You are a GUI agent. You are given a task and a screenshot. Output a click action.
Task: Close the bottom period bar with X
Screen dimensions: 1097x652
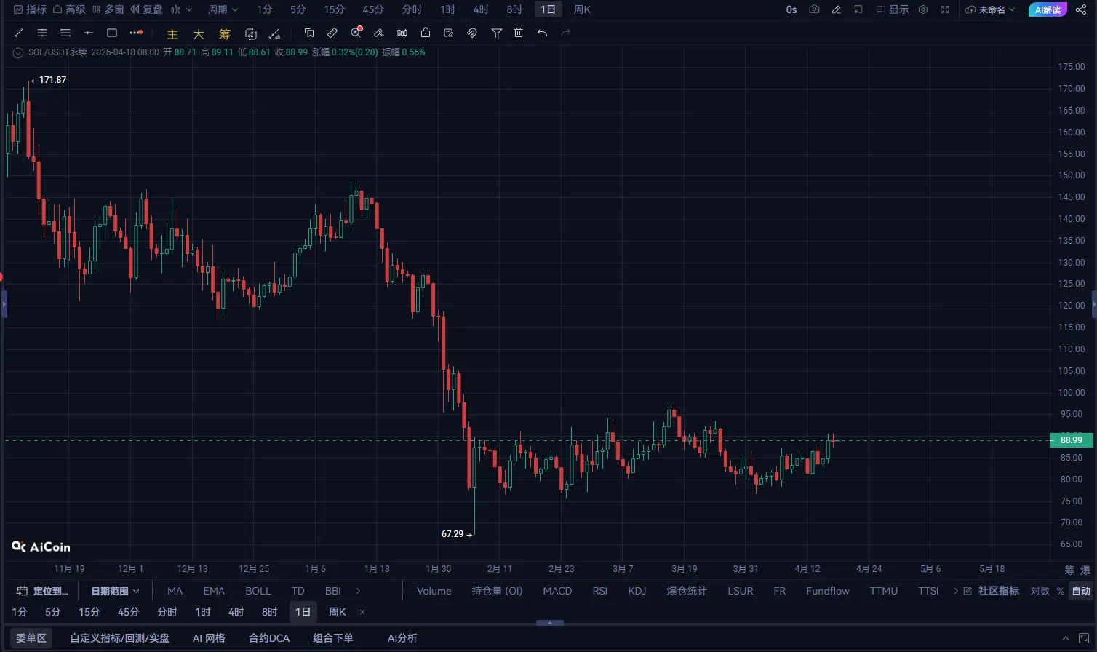[x=362, y=612]
